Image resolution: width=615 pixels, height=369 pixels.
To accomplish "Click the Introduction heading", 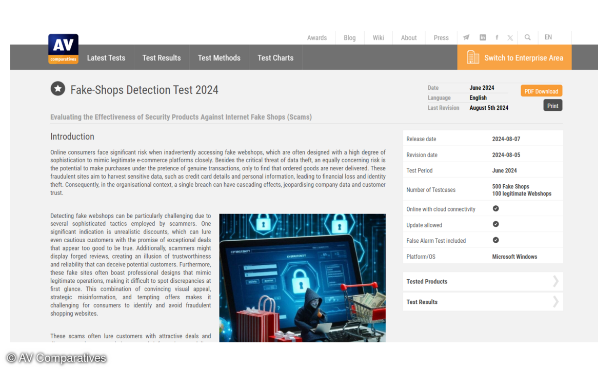I will pyautogui.click(x=72, y=137).
